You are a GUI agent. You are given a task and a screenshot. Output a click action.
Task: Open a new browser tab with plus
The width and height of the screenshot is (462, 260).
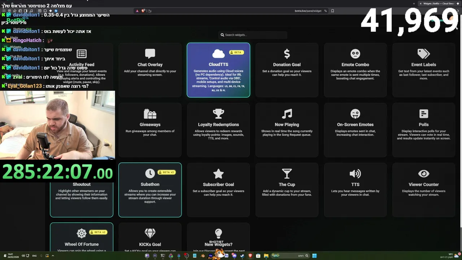(414, 4)
